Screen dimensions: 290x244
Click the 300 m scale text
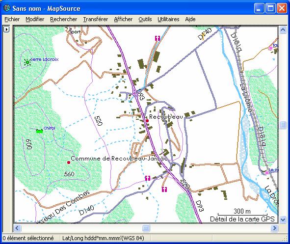click(x=242, y=211)
